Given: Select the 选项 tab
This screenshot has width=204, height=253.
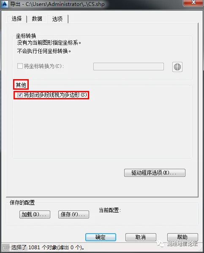Looking at the screenshot, I should [57, 19].
